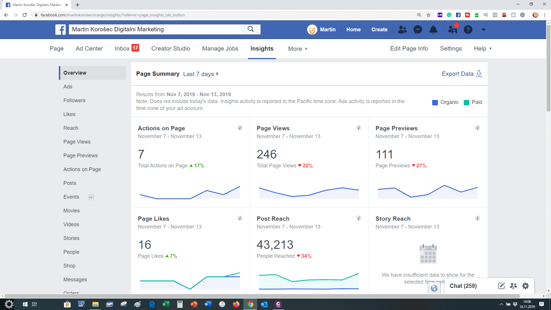
Task: Open Edit Page Info
Action: (x=409, y=49)
